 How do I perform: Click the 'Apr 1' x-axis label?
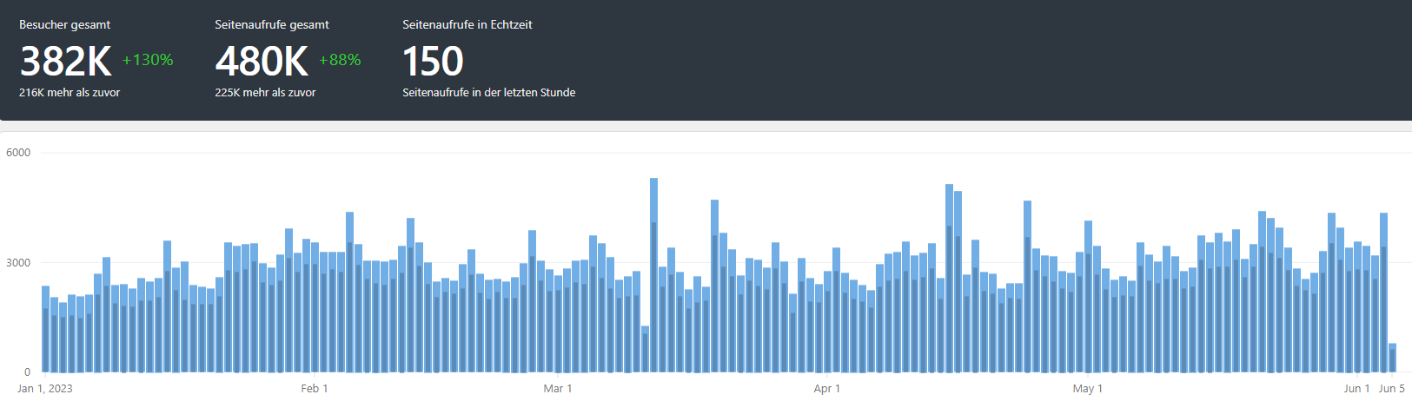pos(826,388)
